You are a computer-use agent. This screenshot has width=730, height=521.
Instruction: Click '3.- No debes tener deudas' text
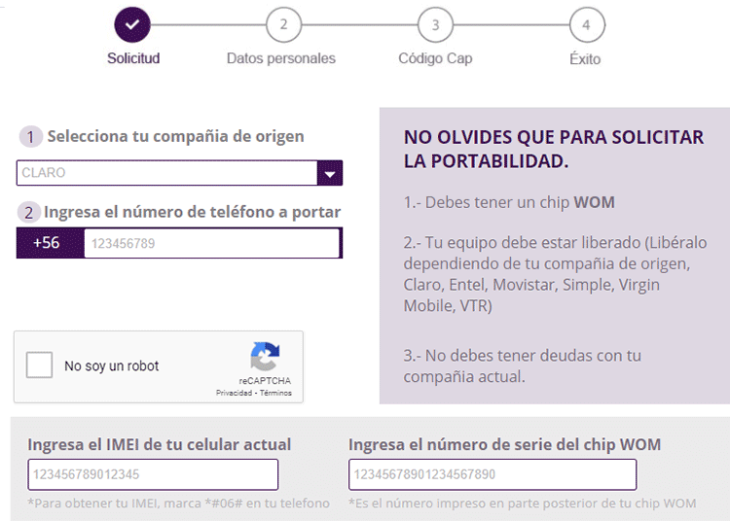pos(522,366)
